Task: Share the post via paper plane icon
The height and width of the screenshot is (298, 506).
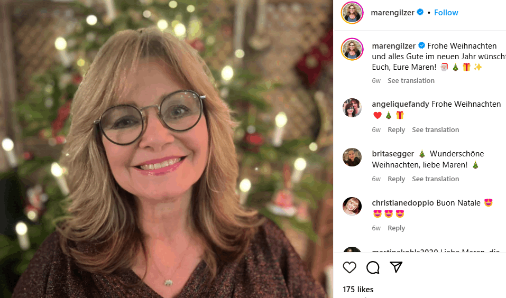Action: pyautogui.click(x=396, y=267)
